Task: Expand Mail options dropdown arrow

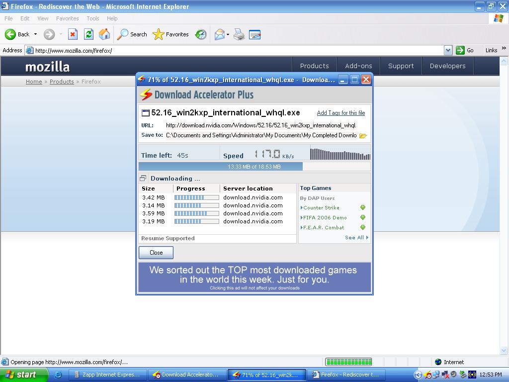Action: [228, 34]
